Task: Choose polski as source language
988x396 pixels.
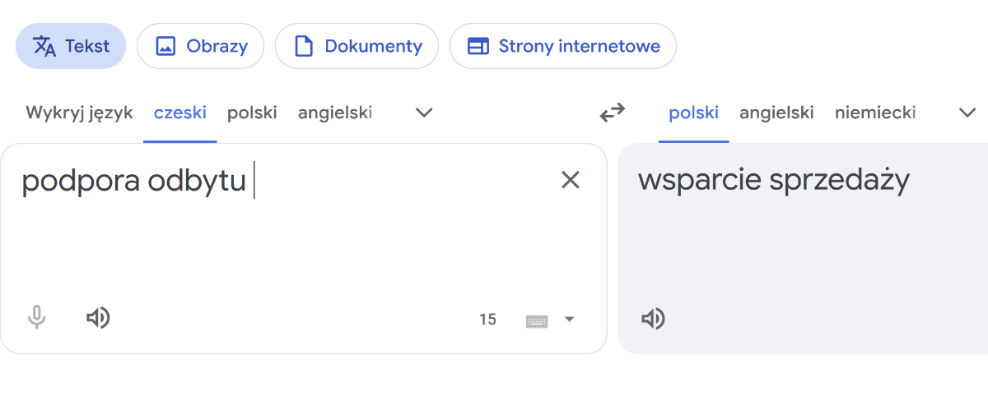Action: pyautogui.click(x=252, y=113)
